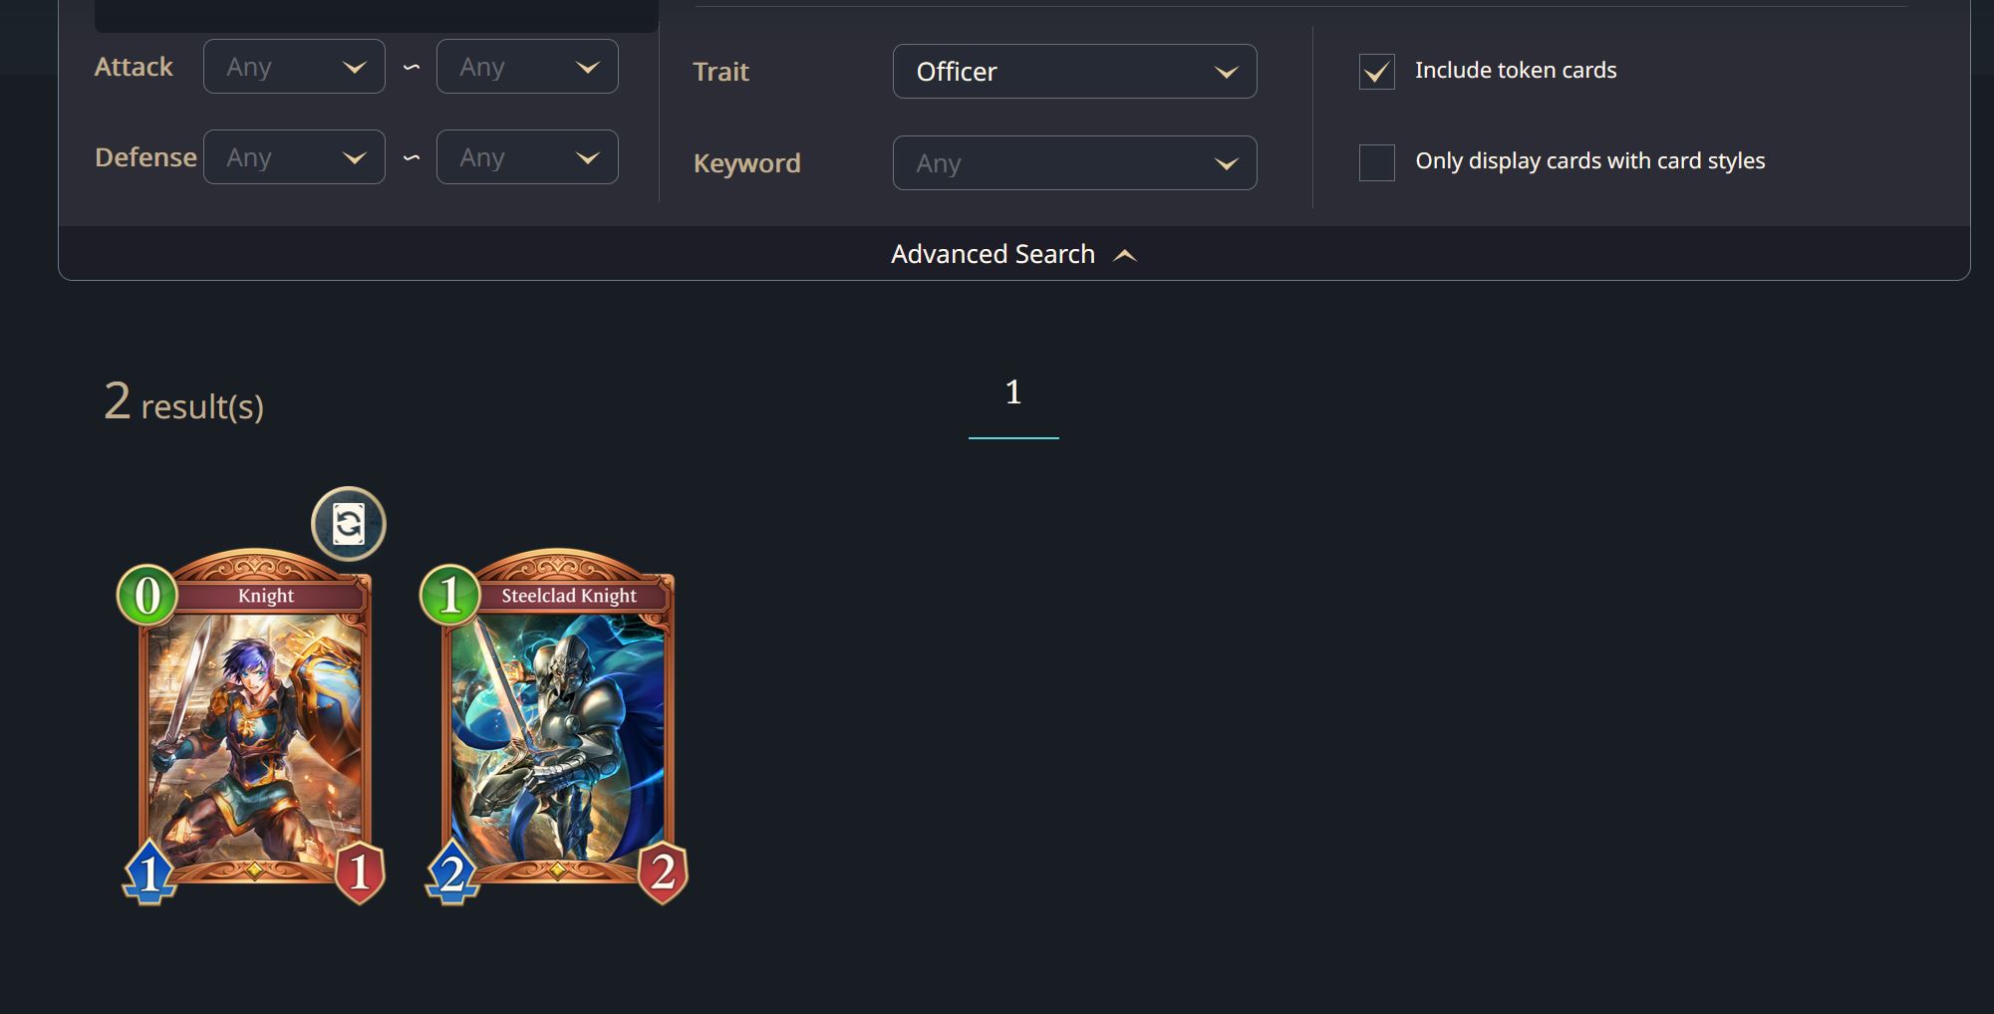Click Steelclad Knight's red defense shield

point(663,873)
